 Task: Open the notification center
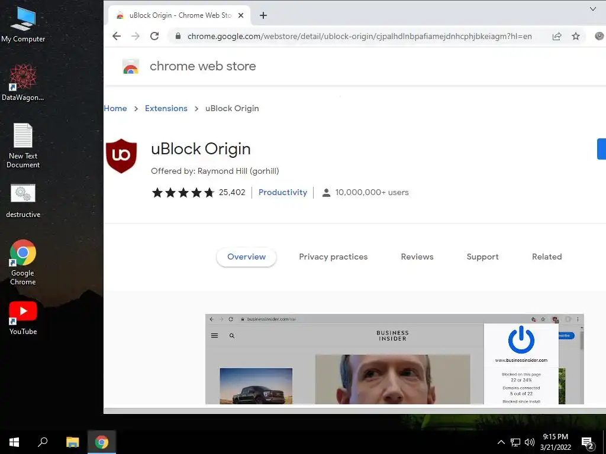click(588, 443)
